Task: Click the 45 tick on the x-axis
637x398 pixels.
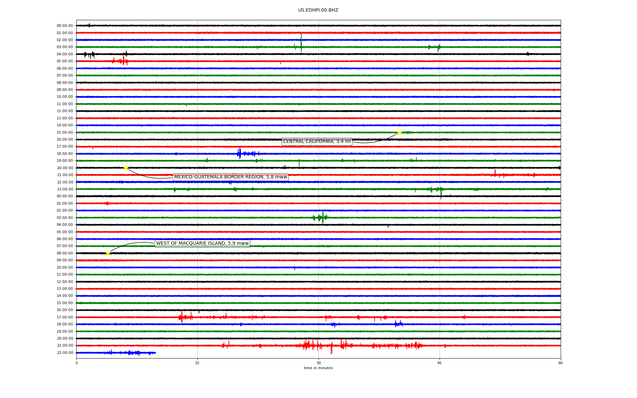Action: click(x=439, y=363)
